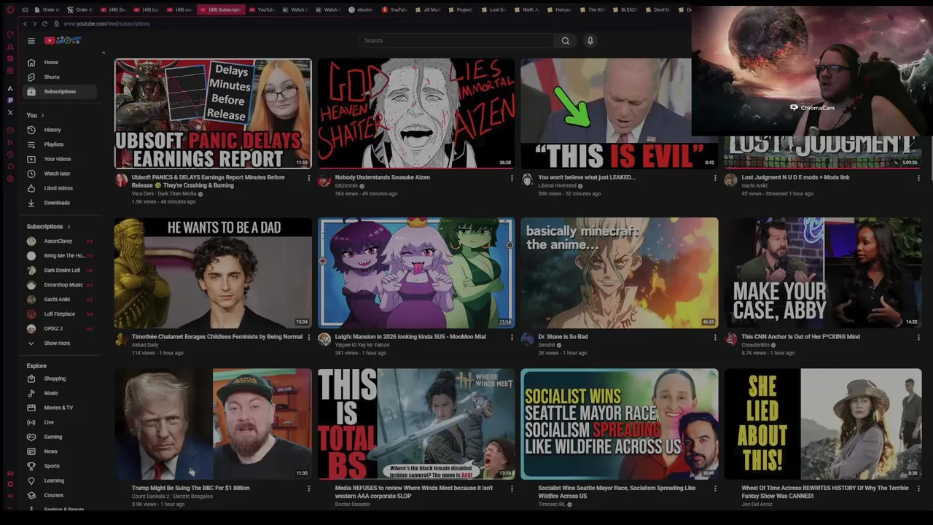Switch to the Lost Soul browser tab
This screenshot has width=933, height=525.
pos(493,9)
